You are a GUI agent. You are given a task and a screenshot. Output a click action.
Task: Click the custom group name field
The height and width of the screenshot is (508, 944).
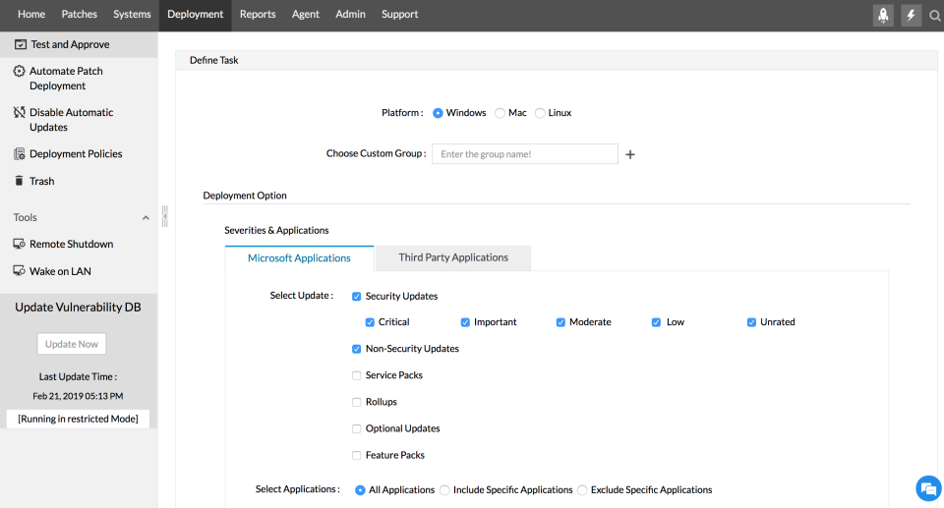click(525, 154)
